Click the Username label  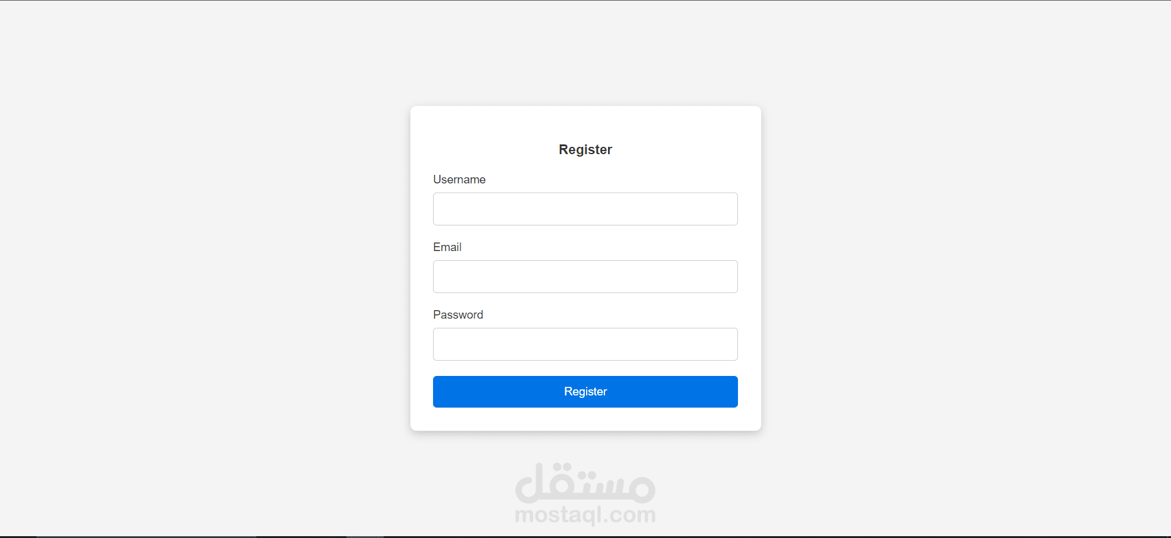[459, 180]
